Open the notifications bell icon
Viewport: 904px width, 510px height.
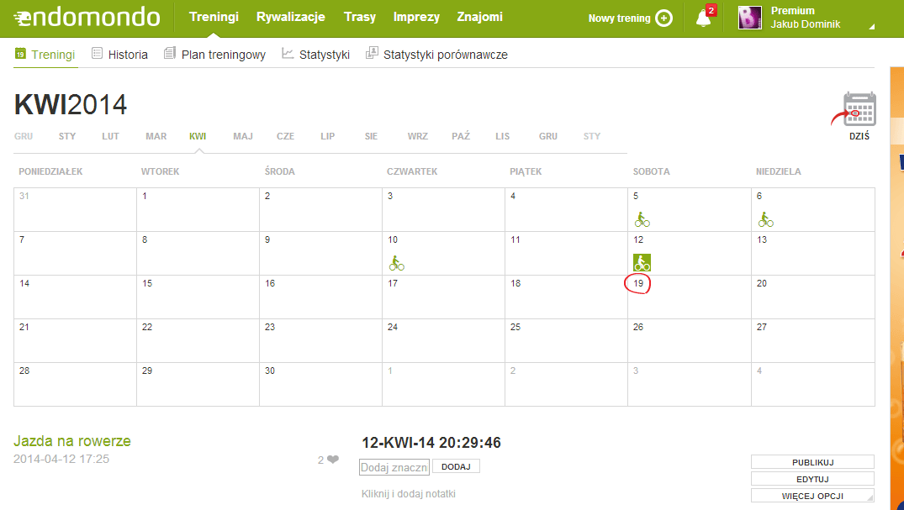[x=703, y=18]
